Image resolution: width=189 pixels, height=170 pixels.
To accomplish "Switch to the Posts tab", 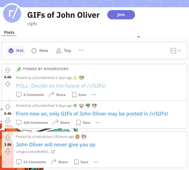I will (x=9, y=32).
